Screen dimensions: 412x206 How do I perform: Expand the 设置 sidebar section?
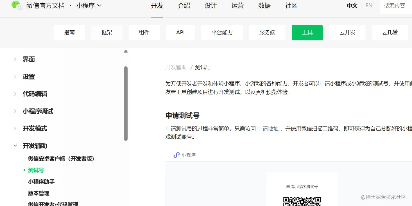(x=15, y=76)
